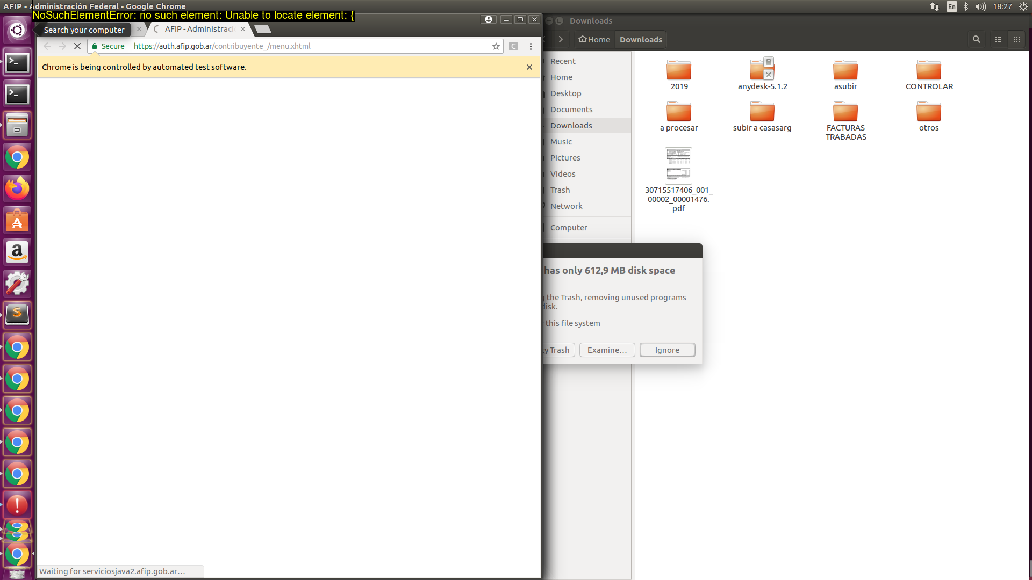This screenshot has height=580, width=1032.
Task: Open a new Chrome tab
Action: coord(263,29)
